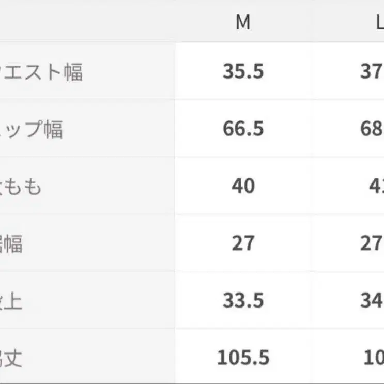Select the 40 thigh value for M

point(243,186)
